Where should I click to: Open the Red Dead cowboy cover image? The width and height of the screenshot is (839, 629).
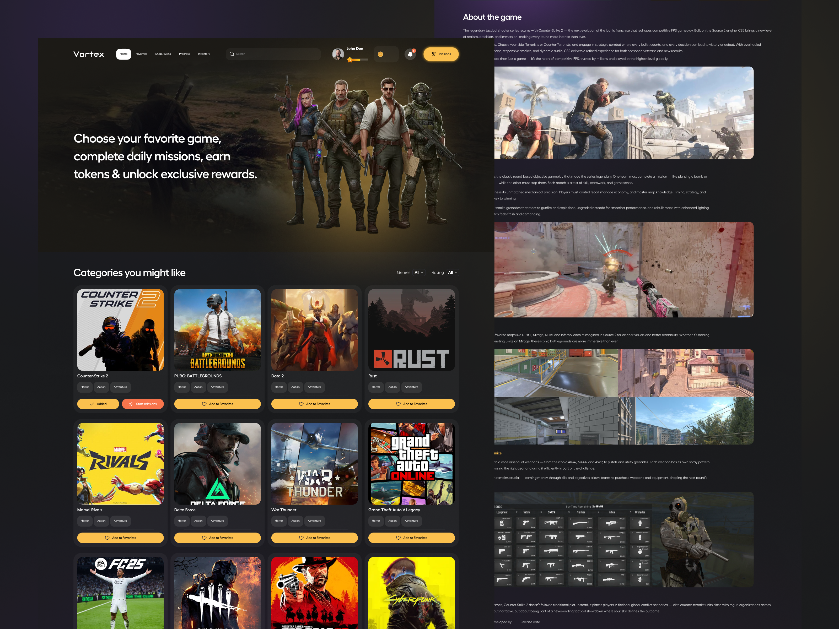tap(314, 593)
